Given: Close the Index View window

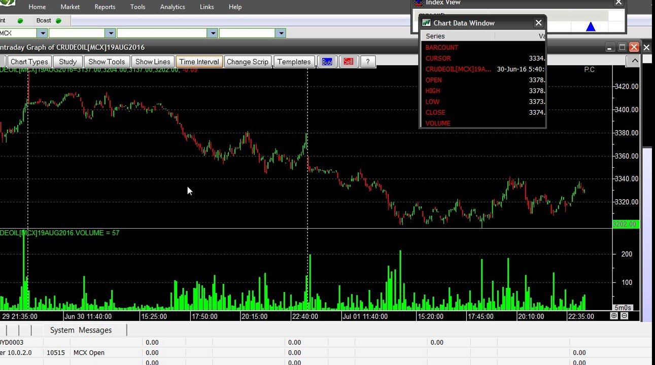Looking at the screenshot, I should point(618,3).
